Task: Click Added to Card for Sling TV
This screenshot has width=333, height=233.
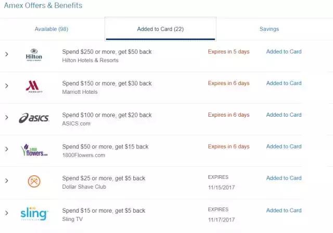Action: (284, 211)
